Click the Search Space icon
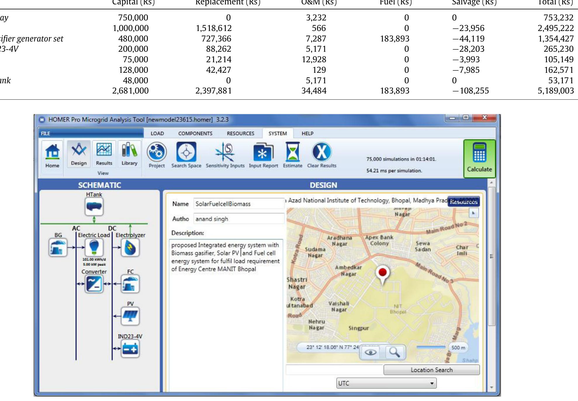This screenshot has height=401, width=578. pos(186,152)
